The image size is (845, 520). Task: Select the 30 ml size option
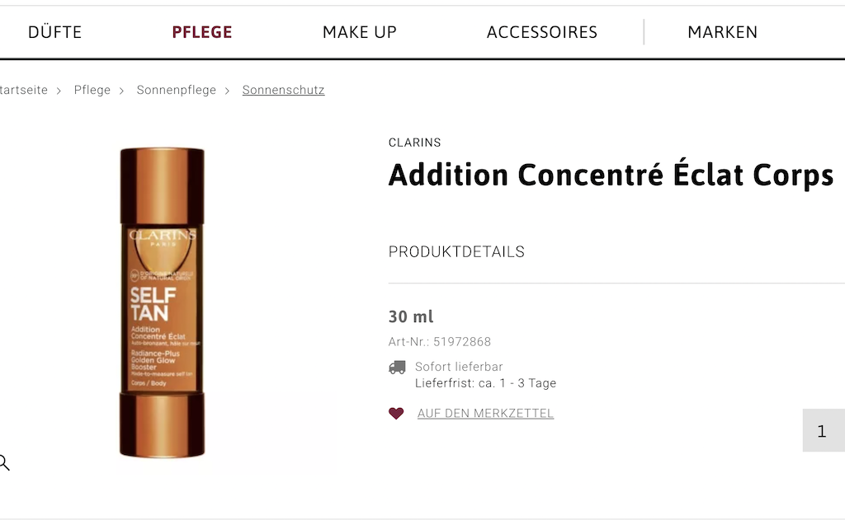(x=411, y=316)
